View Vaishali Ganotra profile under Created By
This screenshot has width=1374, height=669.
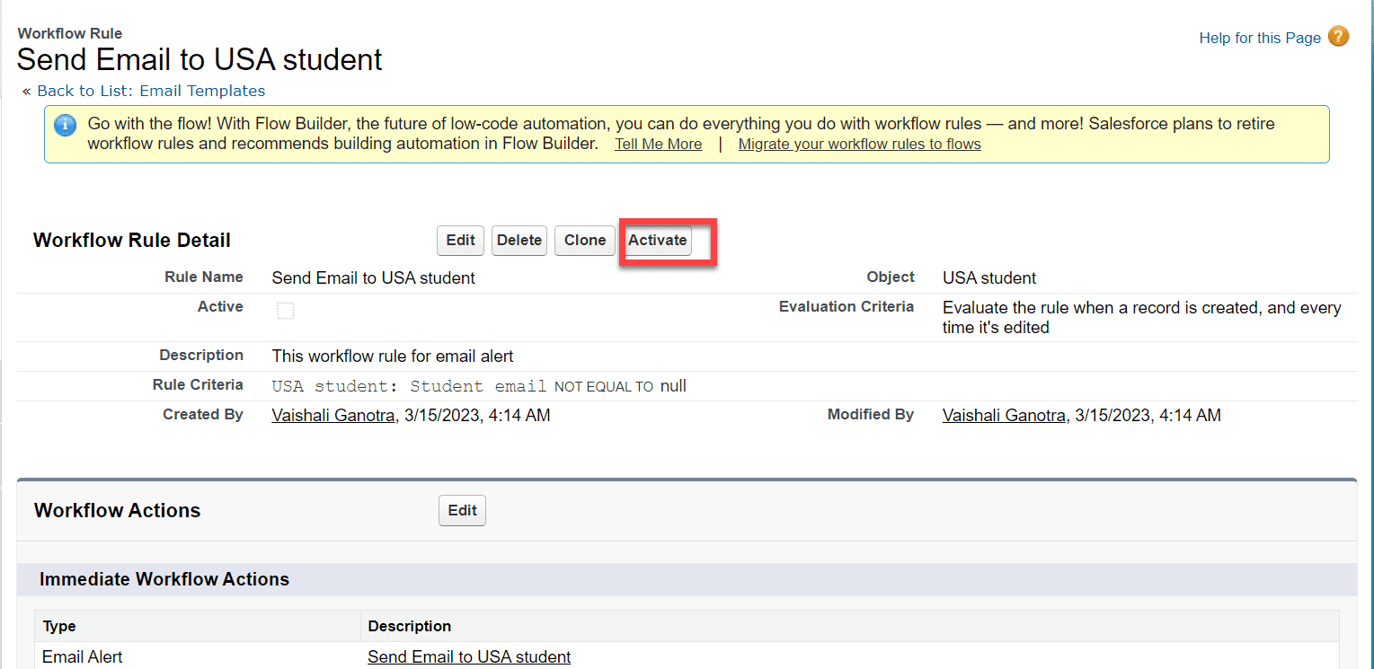(333, 415)
